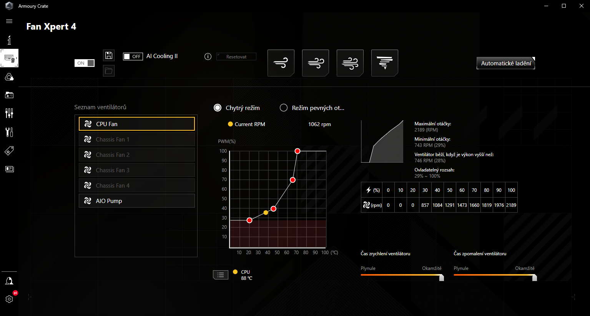Select the Turbo triple-wind fan preset
This screenshot has height=316, width=590.
click(350, 63)
